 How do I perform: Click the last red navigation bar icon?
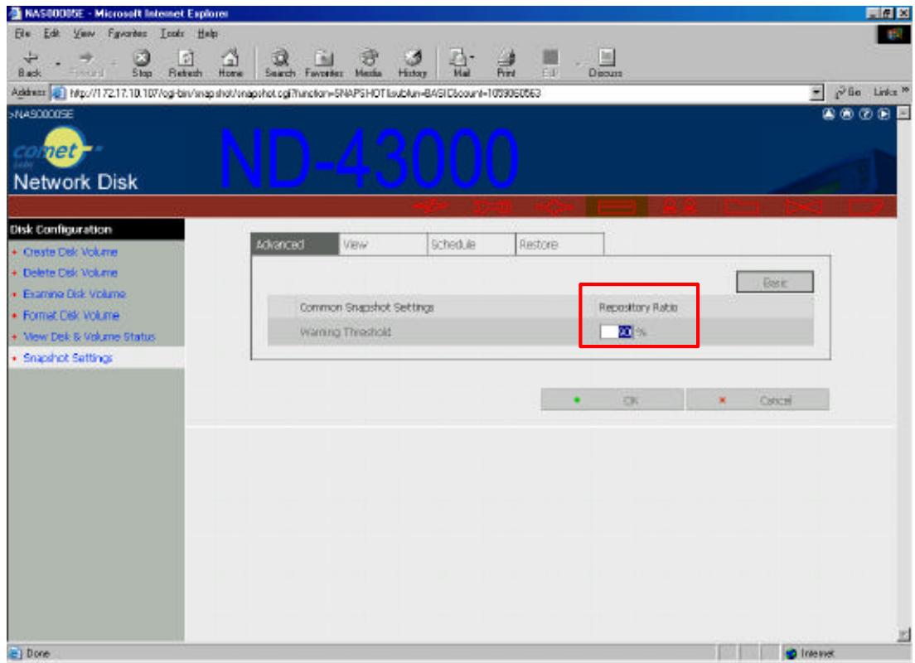(865, 206)
